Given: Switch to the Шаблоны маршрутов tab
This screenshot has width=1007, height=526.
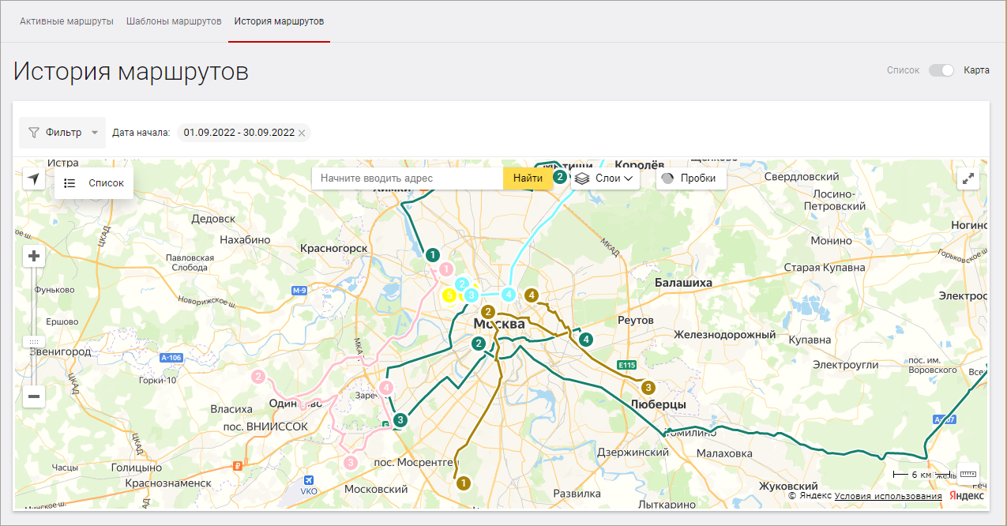Looking at the screenshot, I should pyautogui.click(x=174, y=21).
